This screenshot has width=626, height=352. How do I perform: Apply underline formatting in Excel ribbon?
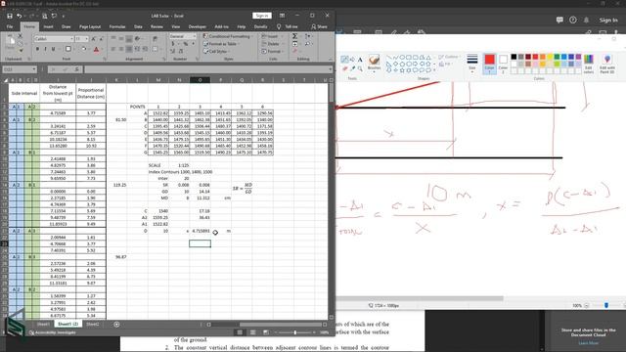coord(53,49)
